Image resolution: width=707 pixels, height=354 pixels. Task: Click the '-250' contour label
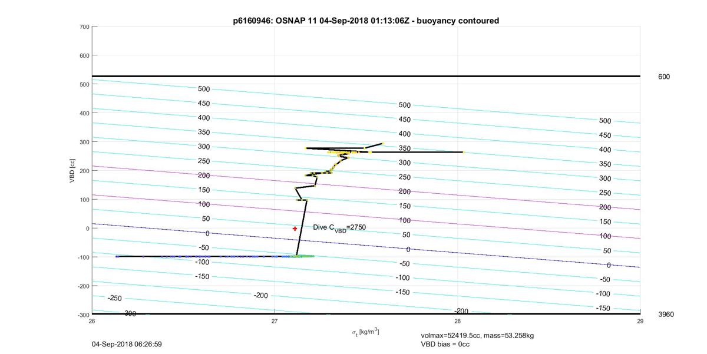[x=115, y=299]
